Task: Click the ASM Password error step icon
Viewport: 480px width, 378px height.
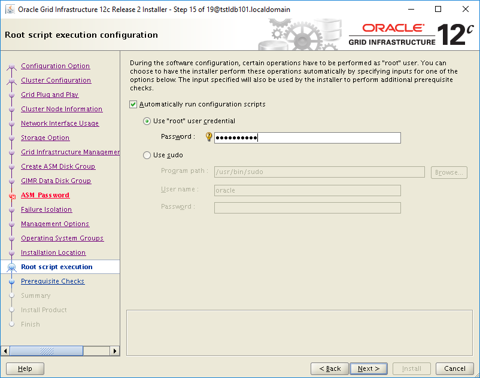Action: [x=12, y=196]
